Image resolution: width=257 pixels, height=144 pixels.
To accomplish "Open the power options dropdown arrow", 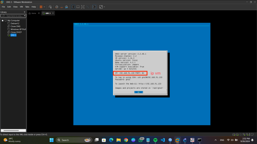I will [x=44, y=7].
